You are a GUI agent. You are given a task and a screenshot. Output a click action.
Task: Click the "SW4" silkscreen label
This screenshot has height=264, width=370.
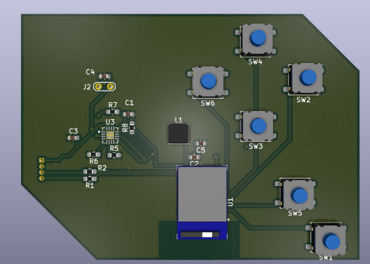(x=255, y=62)
